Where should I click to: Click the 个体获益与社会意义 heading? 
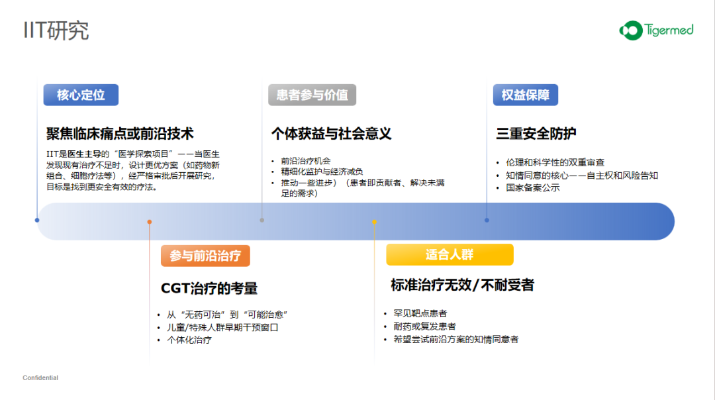331,134
